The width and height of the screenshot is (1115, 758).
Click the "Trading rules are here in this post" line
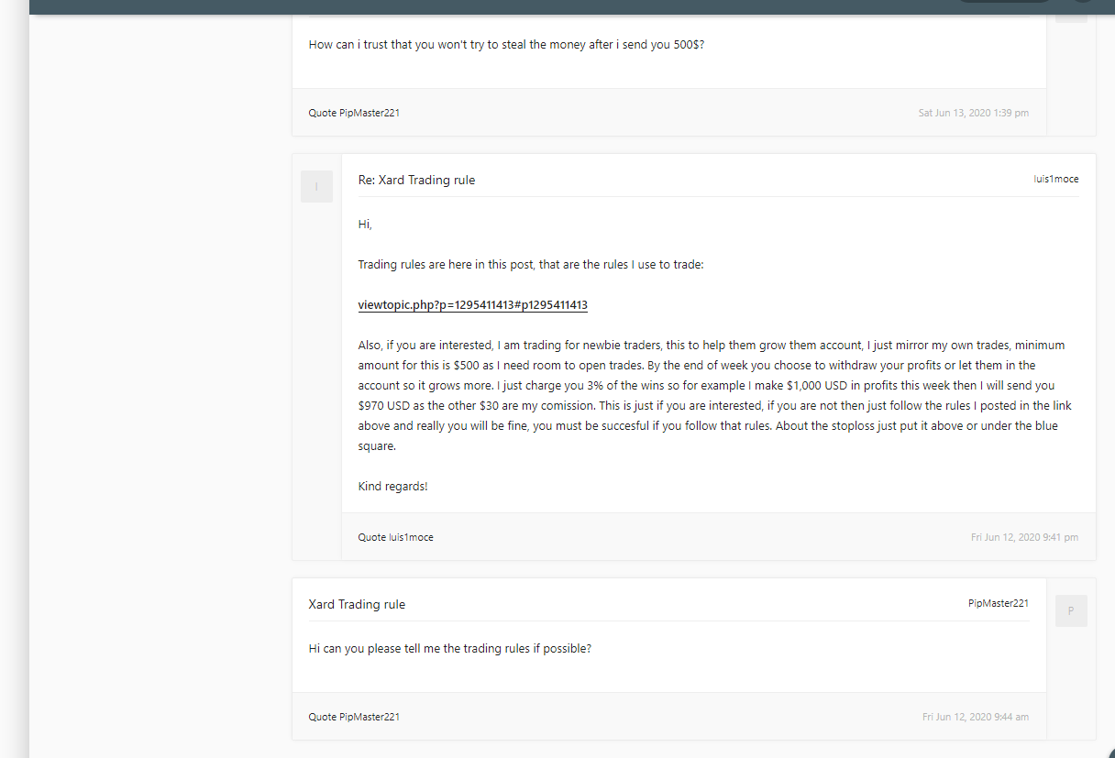[530, 265]
